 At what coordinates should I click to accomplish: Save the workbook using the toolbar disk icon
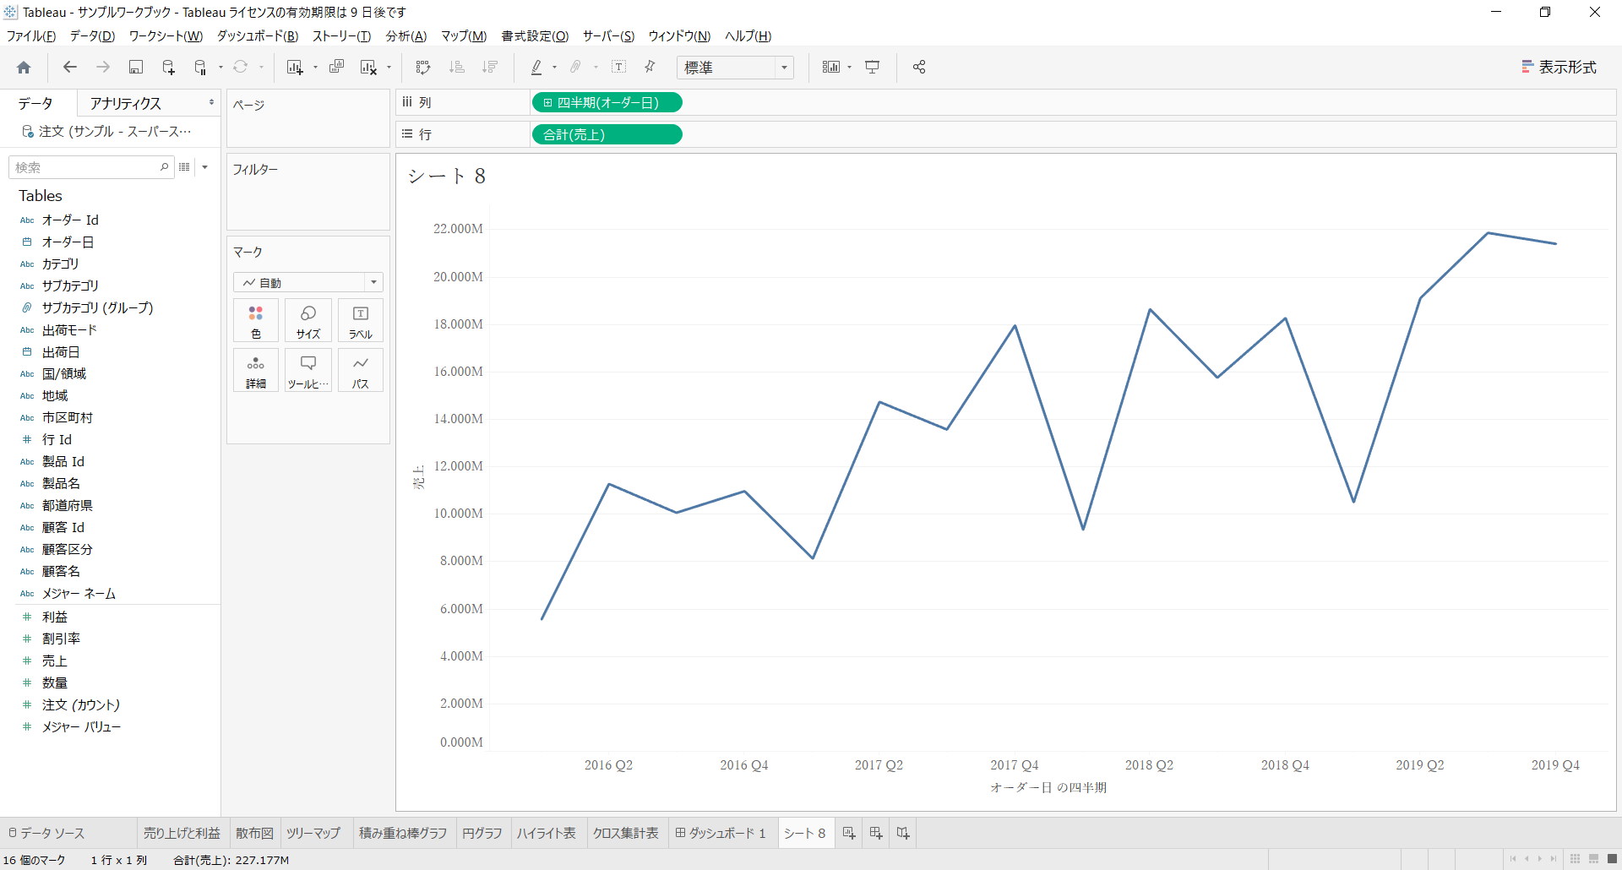pos(136,68)
